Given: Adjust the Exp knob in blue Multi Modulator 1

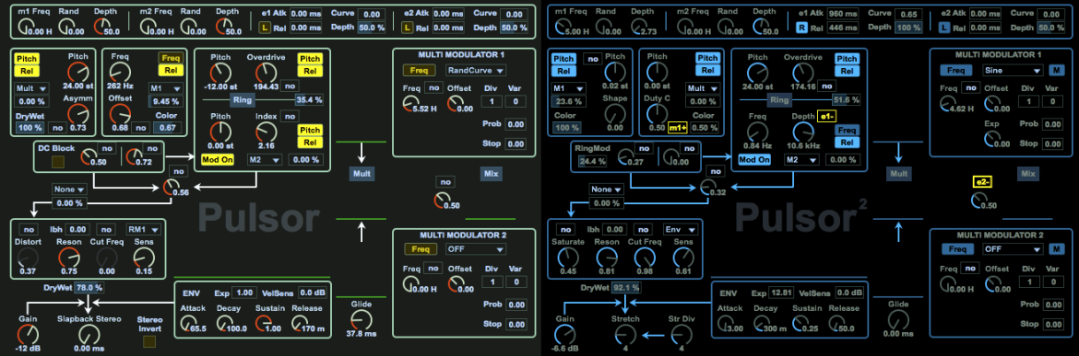Looking at the screenshot, I should coord(991,140).
